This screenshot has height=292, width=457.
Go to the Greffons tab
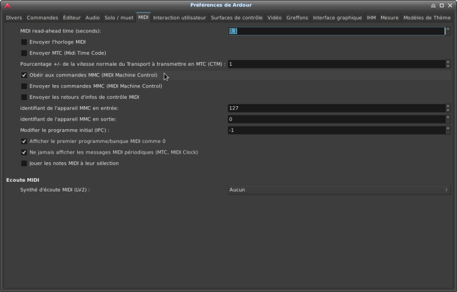(297, 18)
